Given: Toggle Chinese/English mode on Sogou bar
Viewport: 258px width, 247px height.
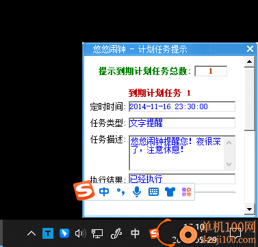Looking at the screenshot, I should 104,192.
